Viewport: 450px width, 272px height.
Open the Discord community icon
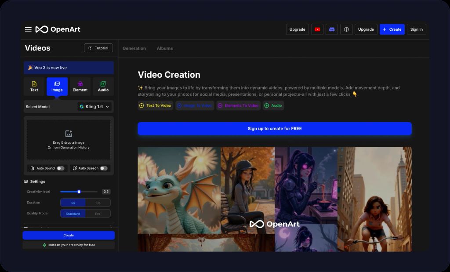click(332, 29)
